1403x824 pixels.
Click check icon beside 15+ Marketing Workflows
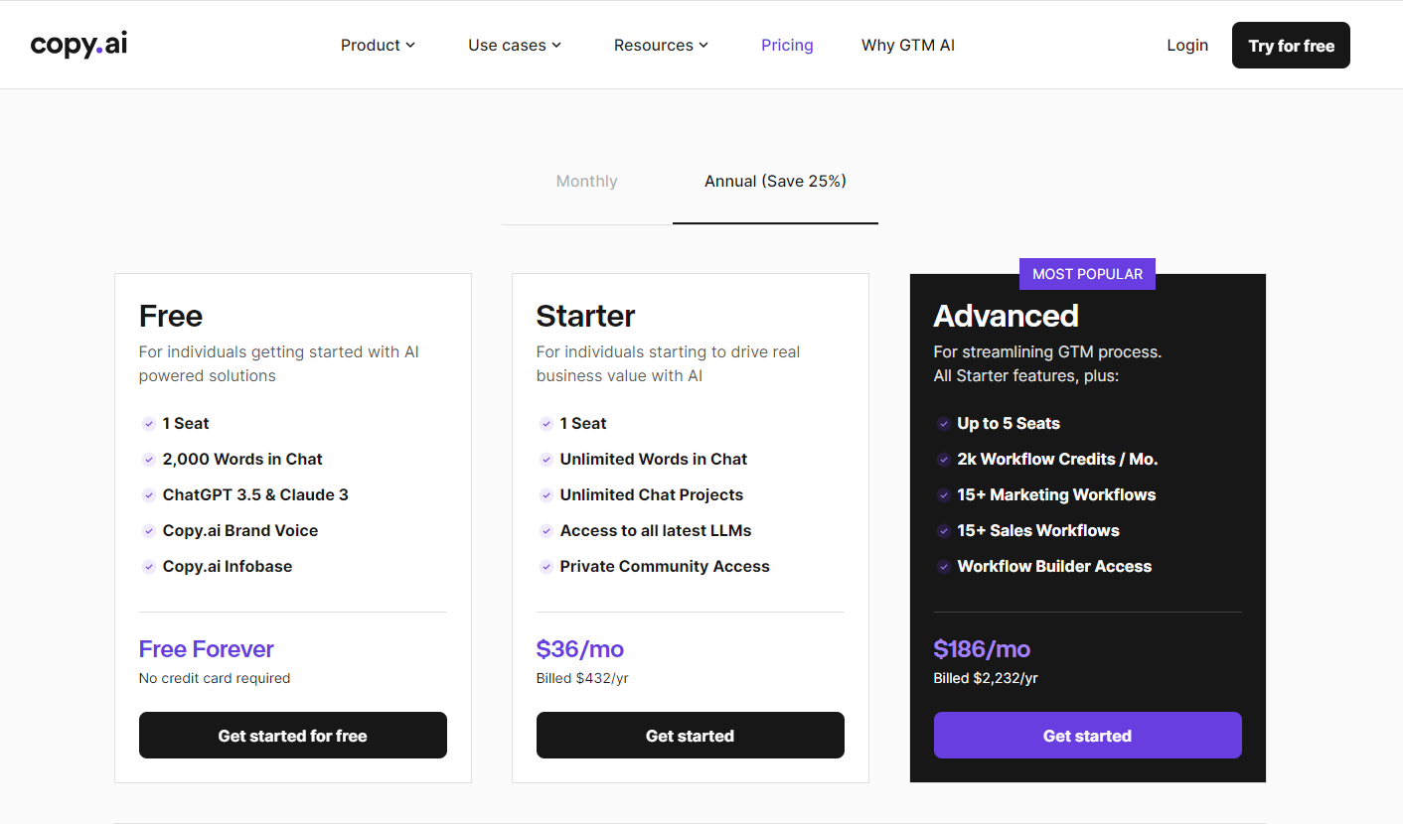[943, 495]
